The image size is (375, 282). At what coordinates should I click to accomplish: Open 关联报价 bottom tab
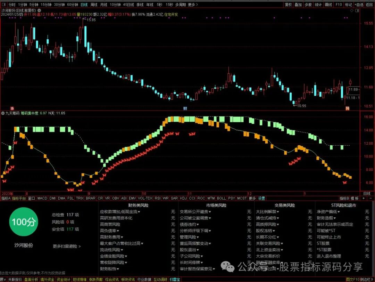15,279
